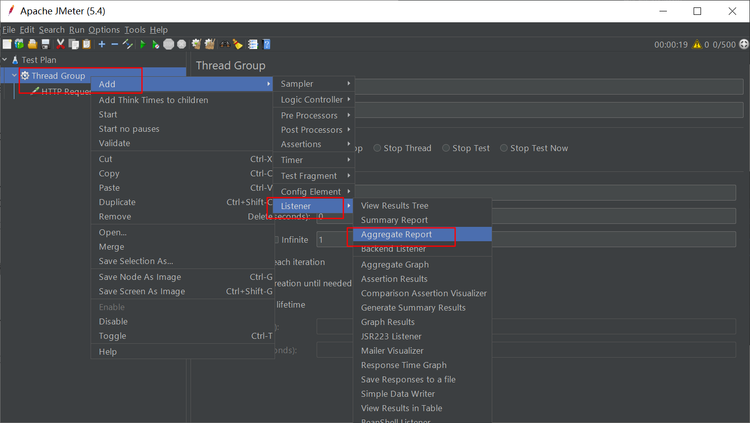Viewport: 750px width, 423px height.
Task: Expand the Post Processors submenu
Action: point(313,130)
